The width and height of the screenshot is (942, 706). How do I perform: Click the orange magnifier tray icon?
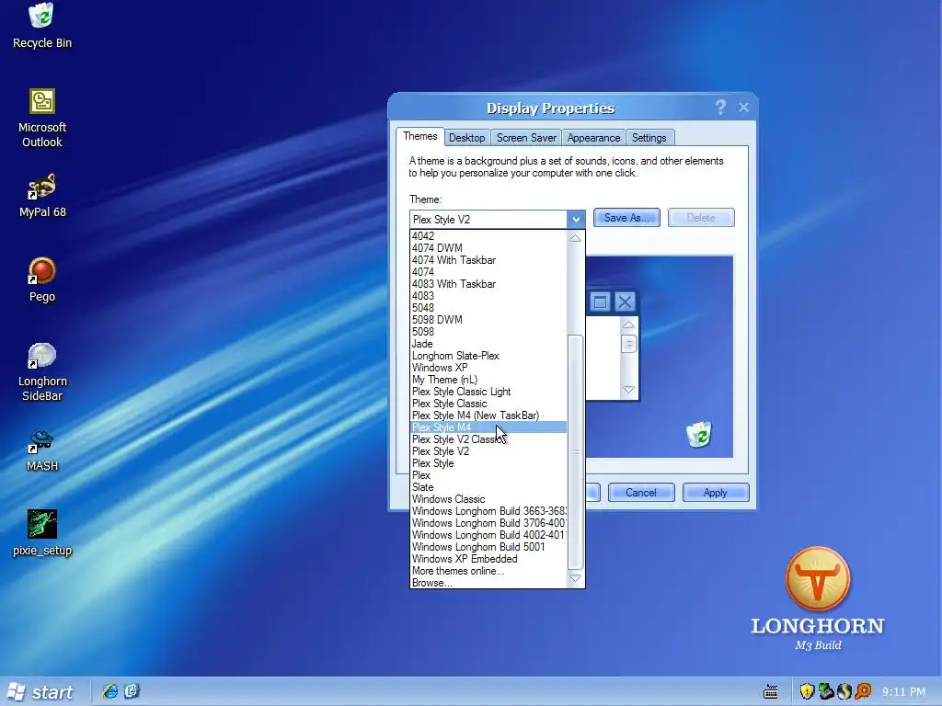863,692
